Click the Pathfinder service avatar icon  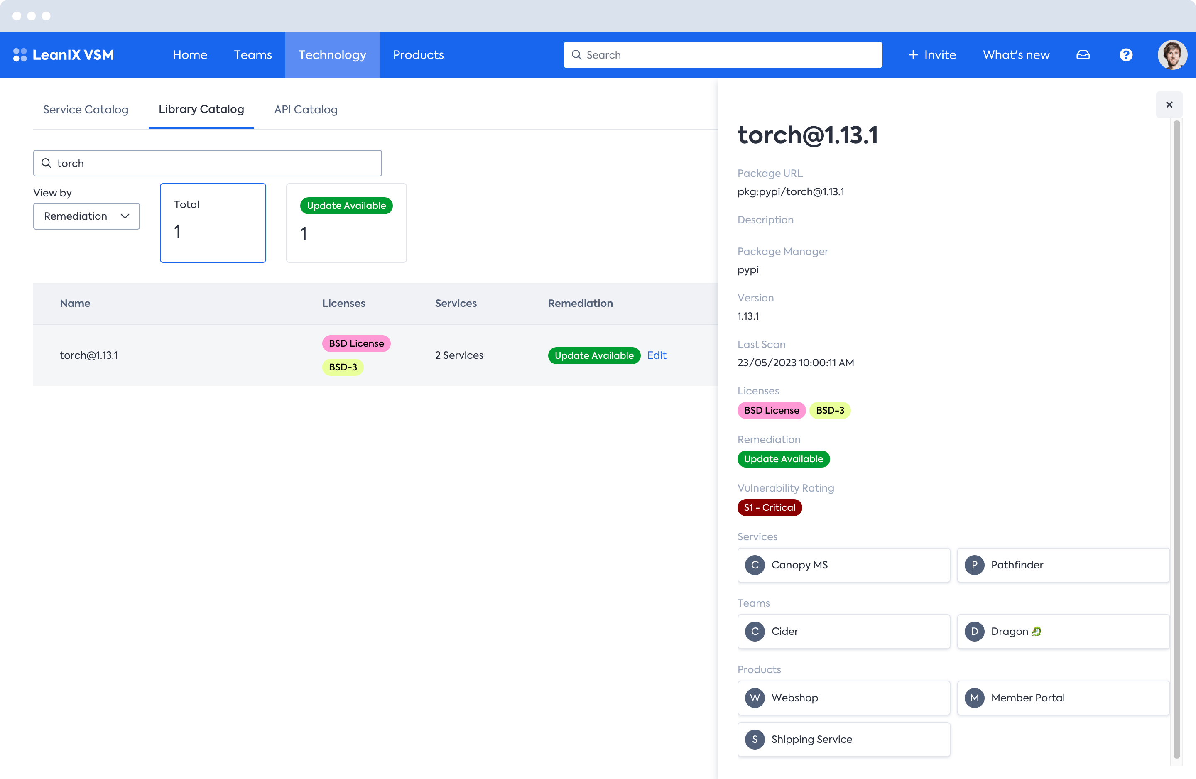(x=974, y=565)
